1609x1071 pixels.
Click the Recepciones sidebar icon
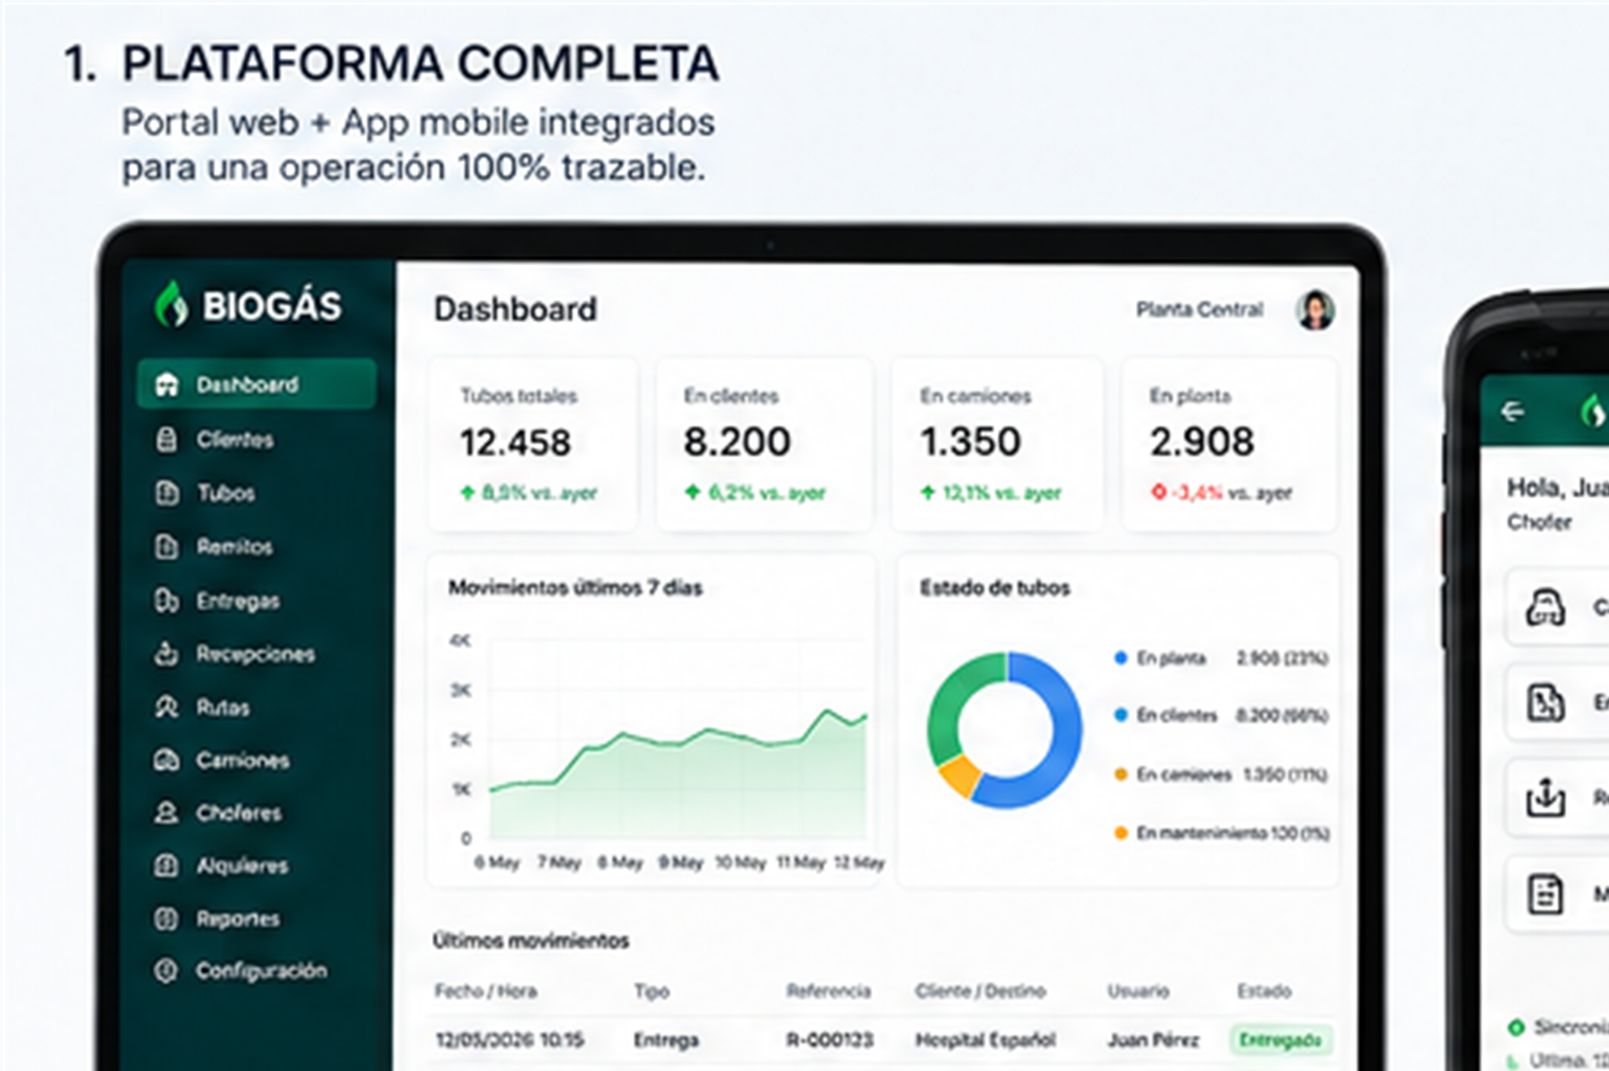tap(167, 653)
